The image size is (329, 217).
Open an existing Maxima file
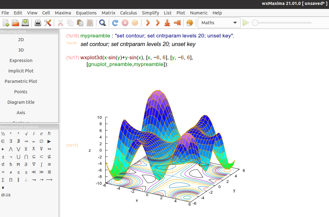click(15, 22)
